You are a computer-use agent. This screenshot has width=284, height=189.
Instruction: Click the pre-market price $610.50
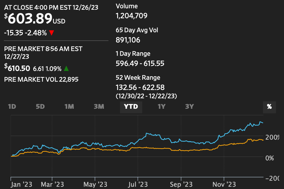point(17,68)
